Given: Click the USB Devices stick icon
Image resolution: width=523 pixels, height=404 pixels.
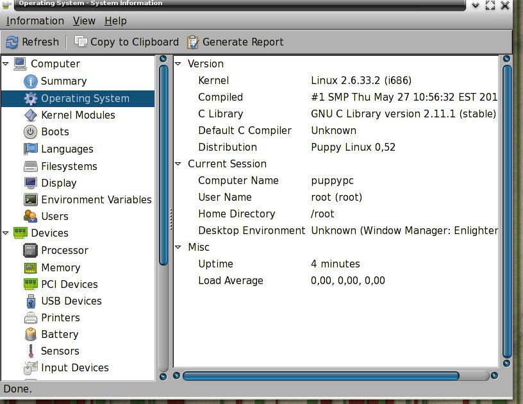Looking at the screenshot, I should click(x=31, y=301).
